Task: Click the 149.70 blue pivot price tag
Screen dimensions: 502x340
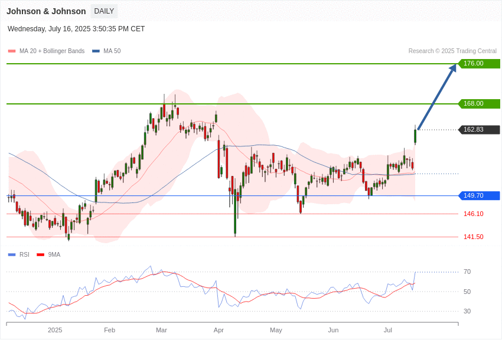Action: point(480,195)
